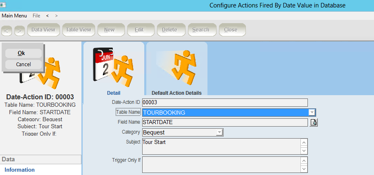Screen dimensions: 374x175
Task: Open the Main Menu
Action: pos(14,16)
